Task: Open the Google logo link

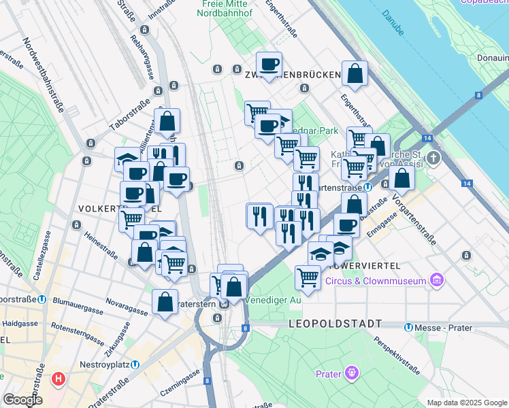Action: coord(22,400)
